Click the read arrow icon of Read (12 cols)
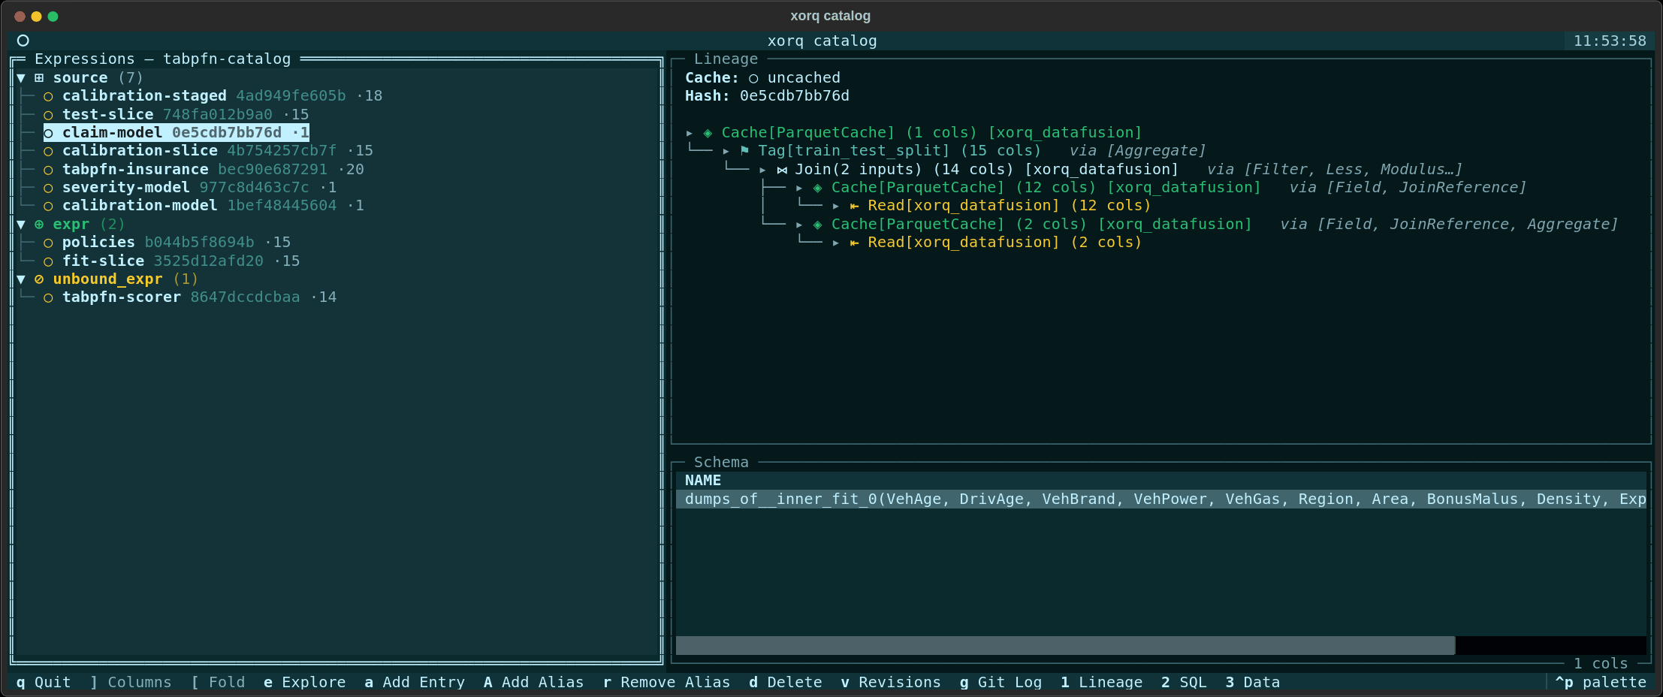Screen dimensions: 1663x697 pyautogui.click(x=855, y=206)
